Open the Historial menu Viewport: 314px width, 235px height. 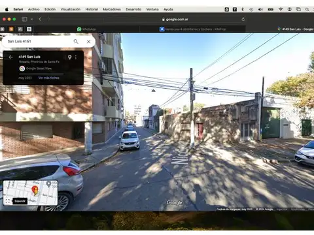[92, 9]
